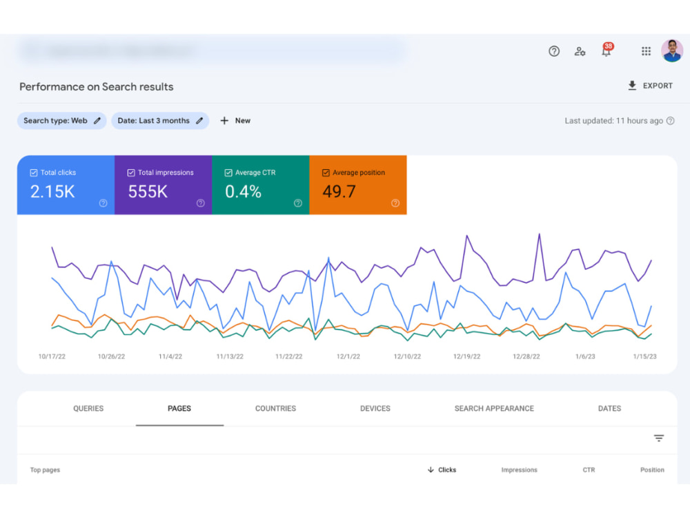Sort table by Position column

pyautogui.click(x=652, y=470)
